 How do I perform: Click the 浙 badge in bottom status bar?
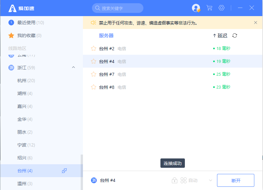coord(94,180)
